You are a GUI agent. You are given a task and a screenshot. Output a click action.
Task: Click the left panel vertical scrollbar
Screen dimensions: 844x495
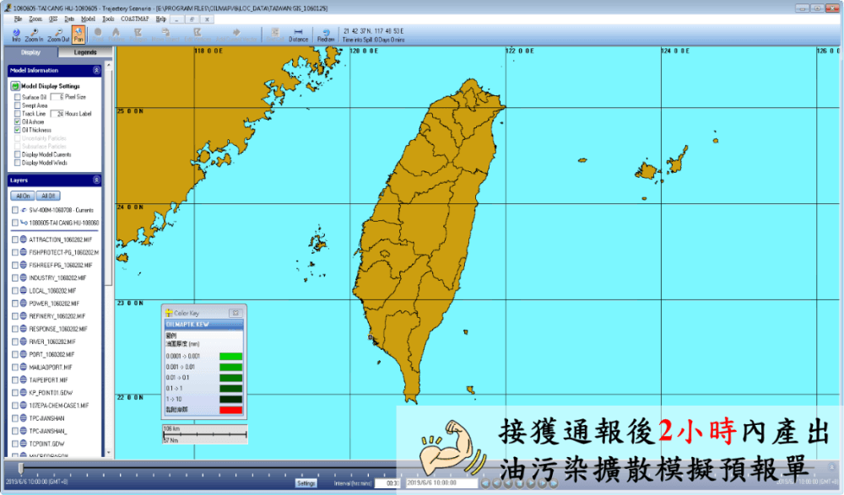pyautogui.click(x=109, y=258)
